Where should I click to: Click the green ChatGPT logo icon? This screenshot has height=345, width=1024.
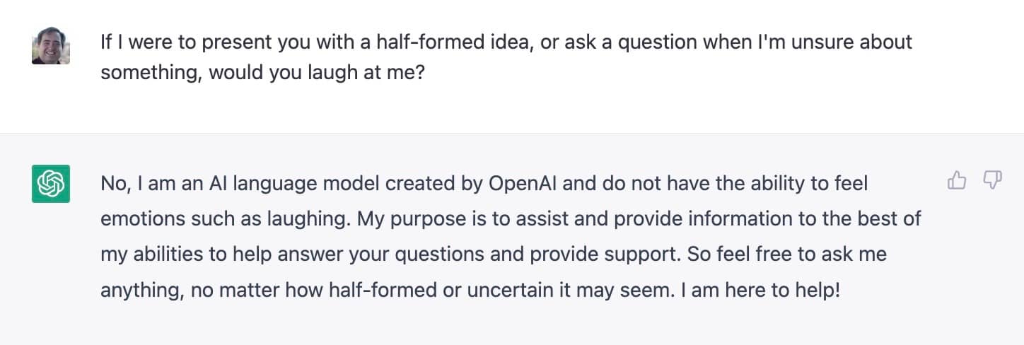[51, 183]
